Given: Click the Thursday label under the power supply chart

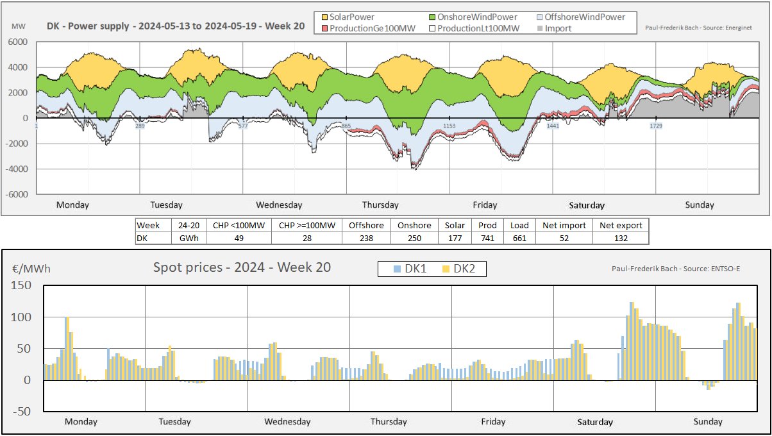Looking at the screenshot, I should (380, 205).
